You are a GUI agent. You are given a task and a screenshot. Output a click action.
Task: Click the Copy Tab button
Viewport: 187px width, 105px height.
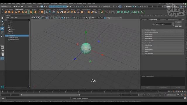click(x=178, y=87)
